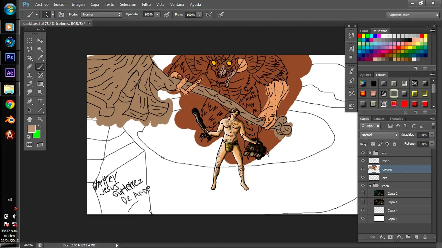Open the Opacidad slider dropdown in options
The width and height of the screenshot is (442, 248).
(x=158, y=15)
